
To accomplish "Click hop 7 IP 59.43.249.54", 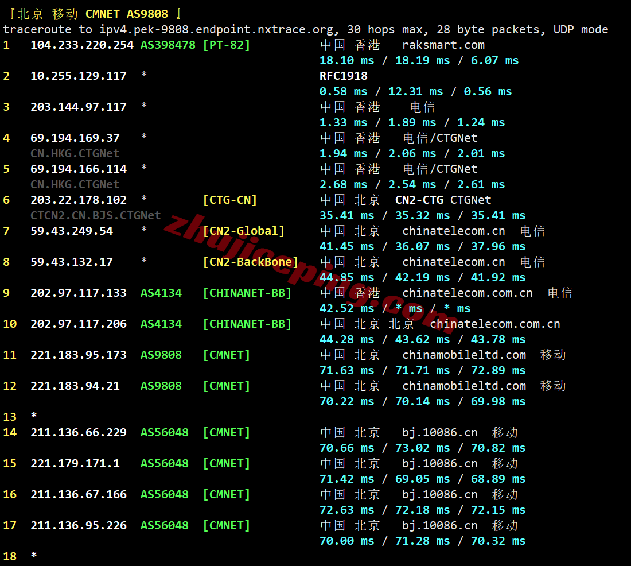I will (x=72, y=231).
